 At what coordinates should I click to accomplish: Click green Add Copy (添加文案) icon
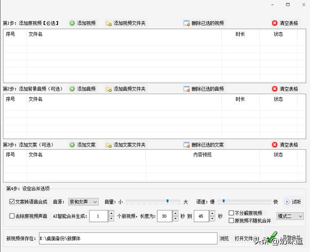tap(72, 145)
